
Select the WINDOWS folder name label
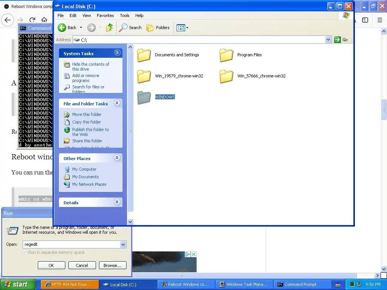tap(165, 97)
